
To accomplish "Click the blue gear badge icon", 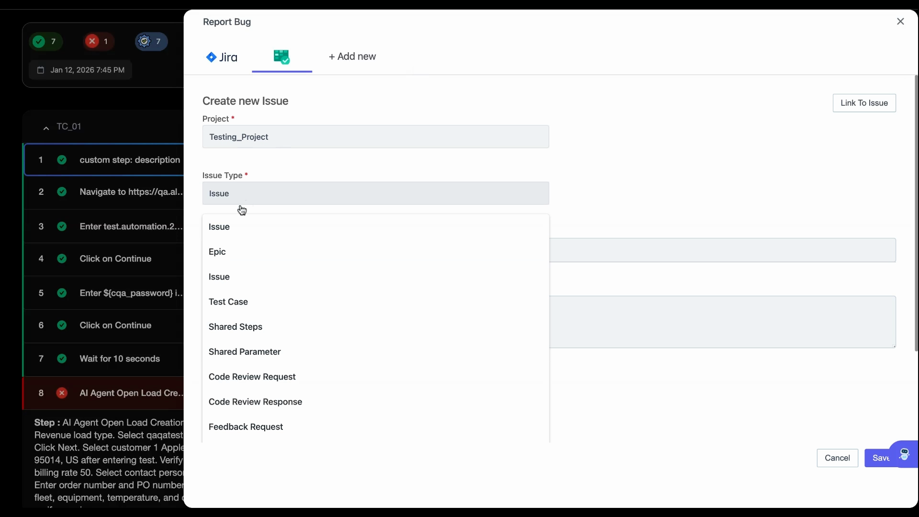I will pos(144,42).
